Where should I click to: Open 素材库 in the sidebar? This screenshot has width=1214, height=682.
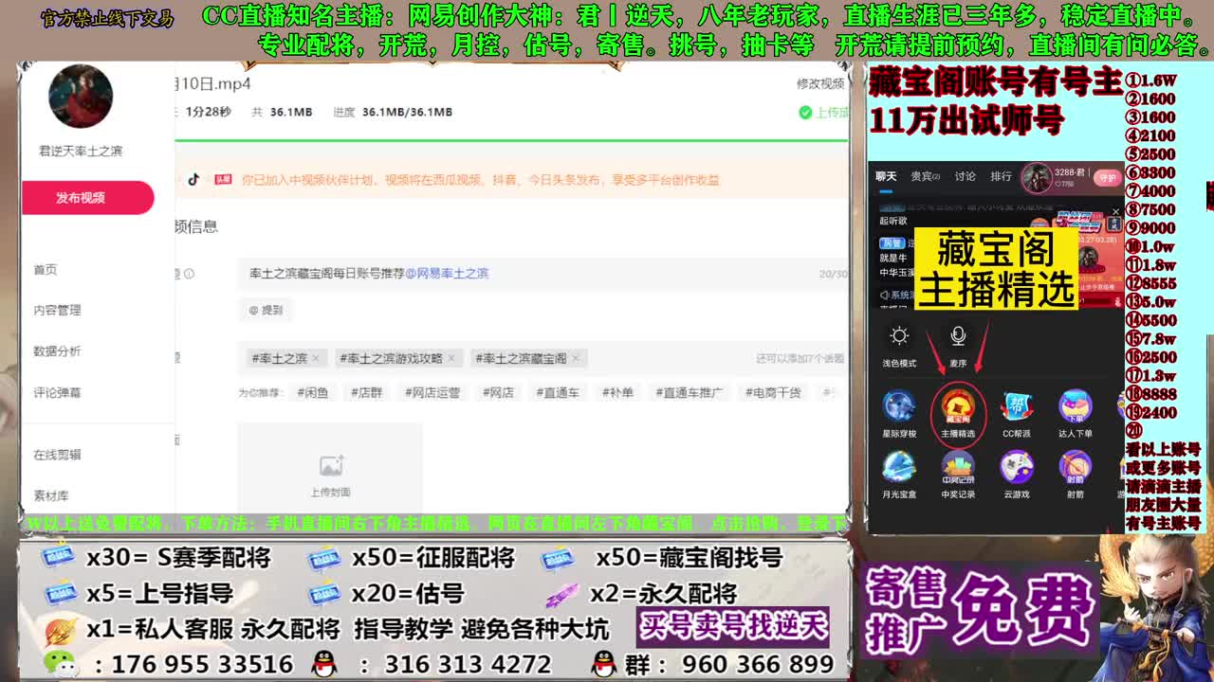[x=51, y=495]
